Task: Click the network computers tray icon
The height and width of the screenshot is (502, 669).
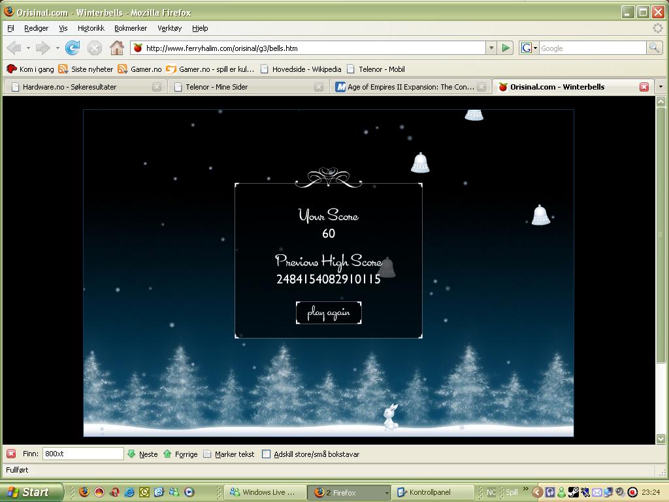Action: point(608,492)
